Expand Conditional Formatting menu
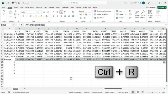The height and width of the screenshot is (94, 168). [103, 11]
